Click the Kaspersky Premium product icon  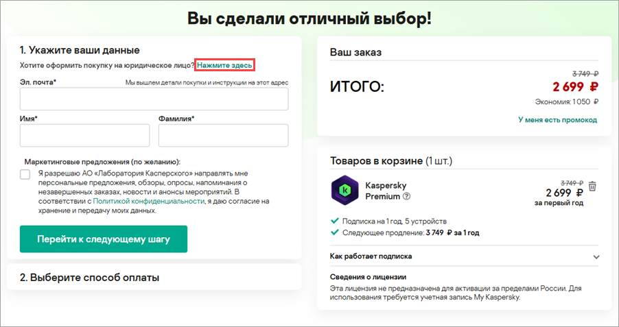344,190
